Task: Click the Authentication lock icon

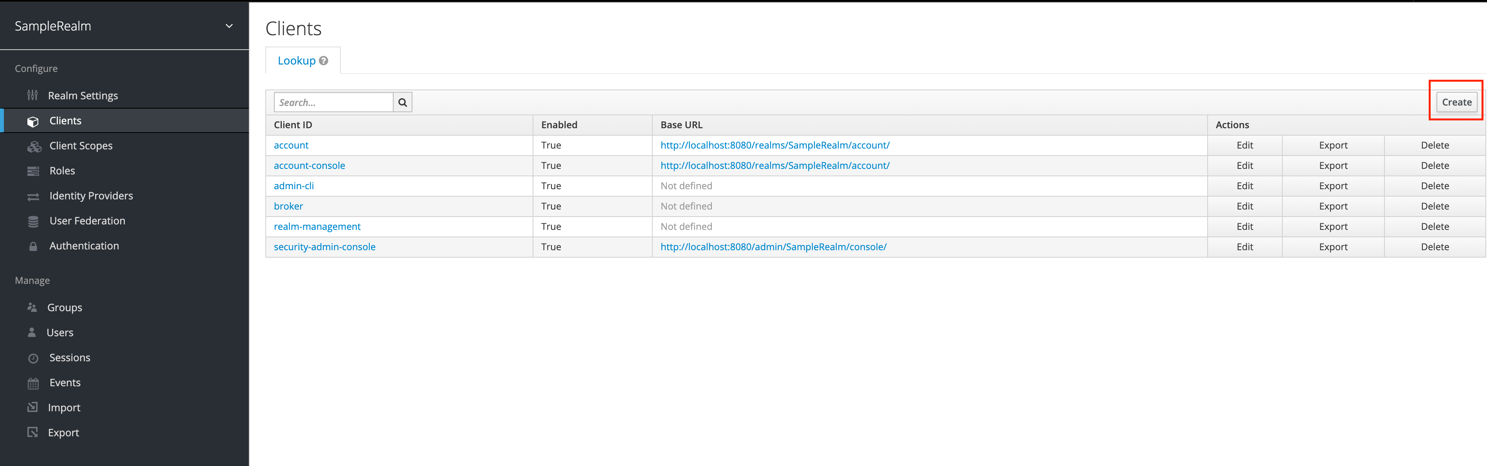Action: (34, 246)
